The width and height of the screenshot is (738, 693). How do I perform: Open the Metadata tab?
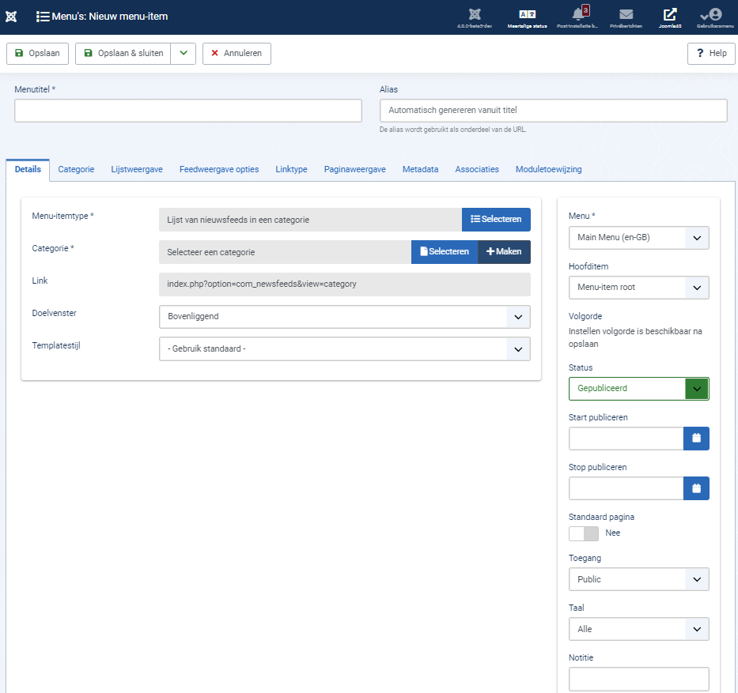[x=420, y=170]
